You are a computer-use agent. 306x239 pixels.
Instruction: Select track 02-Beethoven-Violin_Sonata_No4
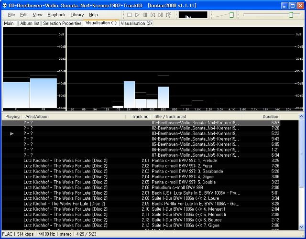[141, 128]
